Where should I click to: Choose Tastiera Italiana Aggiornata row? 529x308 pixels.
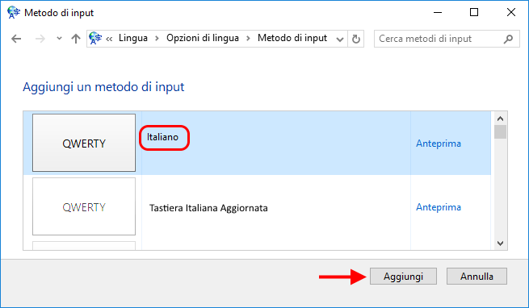257,207
